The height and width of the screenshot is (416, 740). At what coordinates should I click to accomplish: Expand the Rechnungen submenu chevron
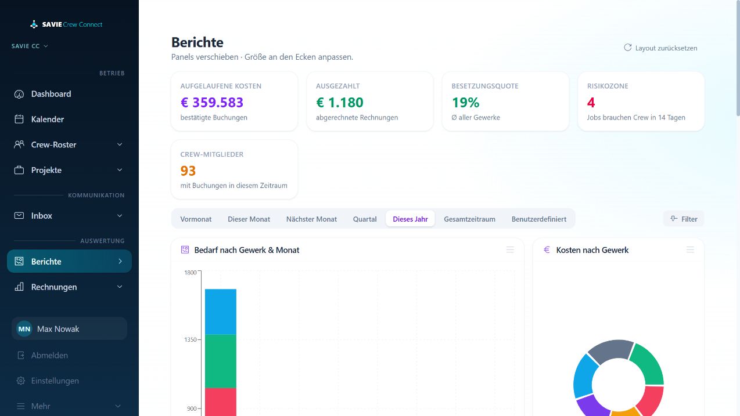pos(120,287)
